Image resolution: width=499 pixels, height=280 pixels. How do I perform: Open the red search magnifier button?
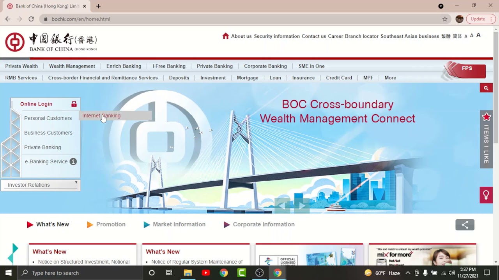[x=486, y=88]
